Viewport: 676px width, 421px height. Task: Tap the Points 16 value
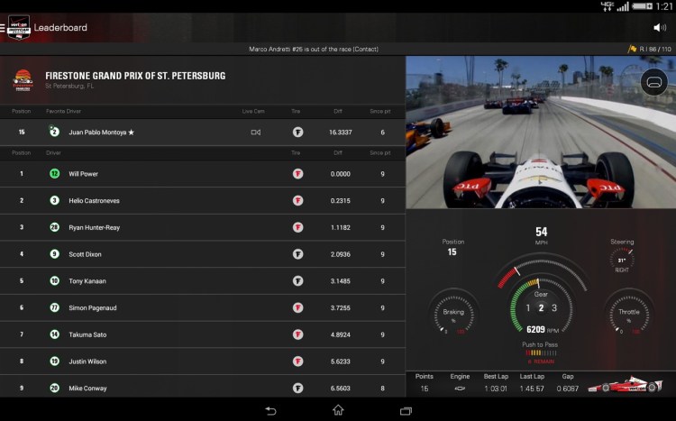425,389
